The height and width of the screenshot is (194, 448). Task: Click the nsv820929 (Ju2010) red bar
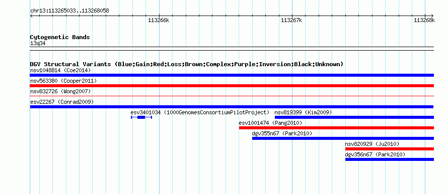[390, 149]
